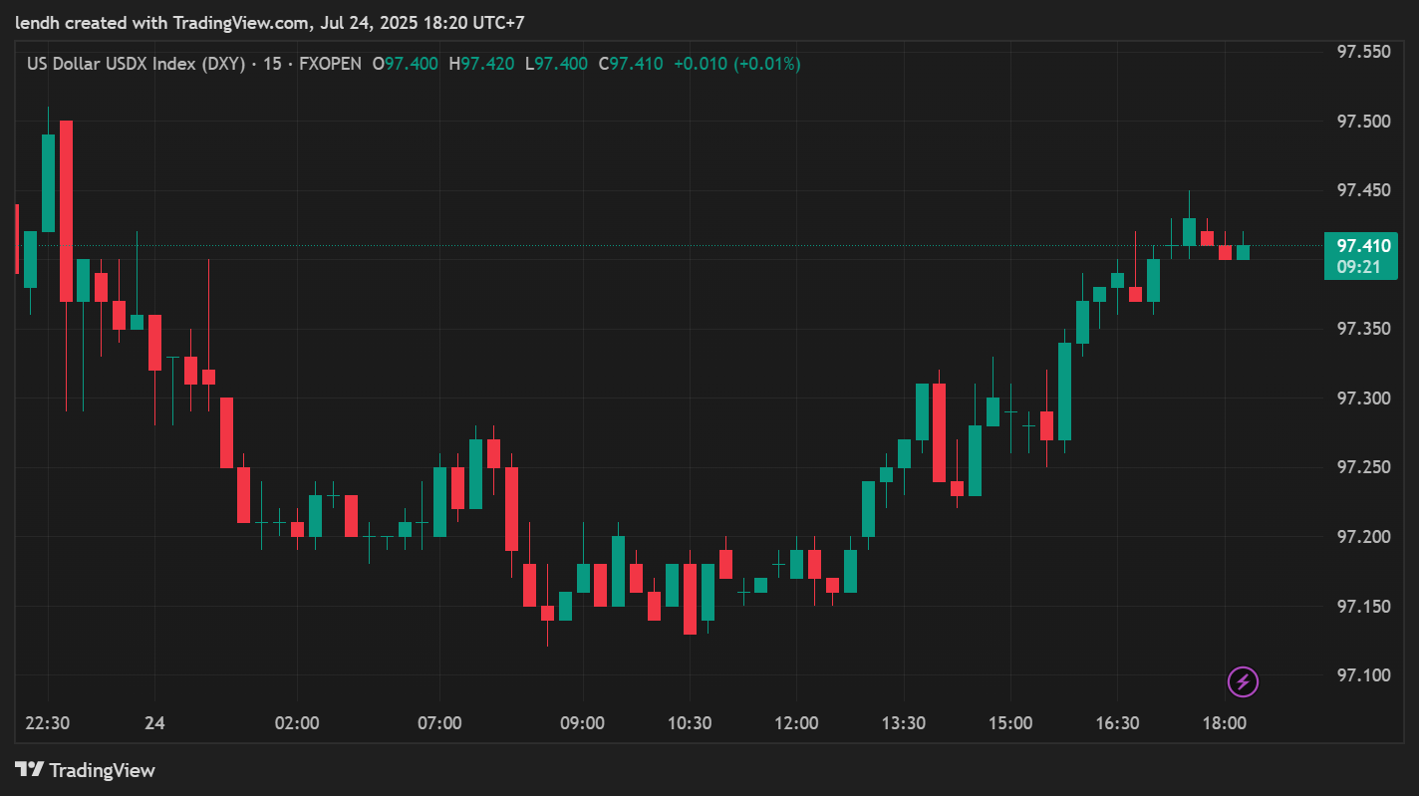Click the 97.150 price axis label
Image resolution: width=1419 pixels, height=796 pixels.
[x=1363, y=606]
